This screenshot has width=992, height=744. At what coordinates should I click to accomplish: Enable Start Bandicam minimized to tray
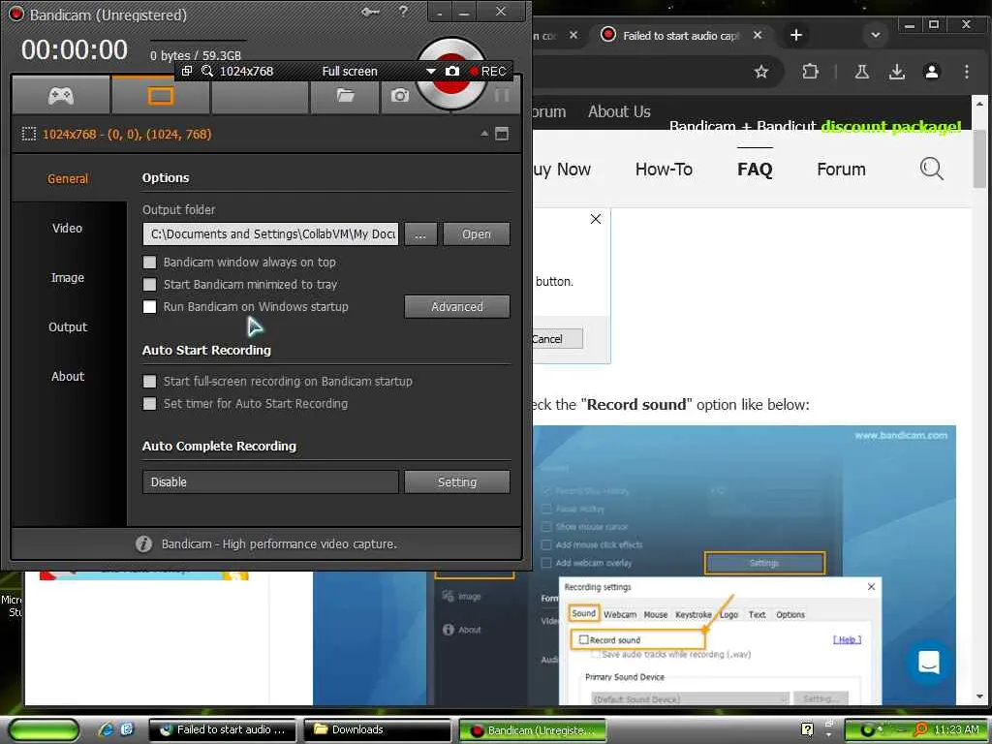point(149,284)
